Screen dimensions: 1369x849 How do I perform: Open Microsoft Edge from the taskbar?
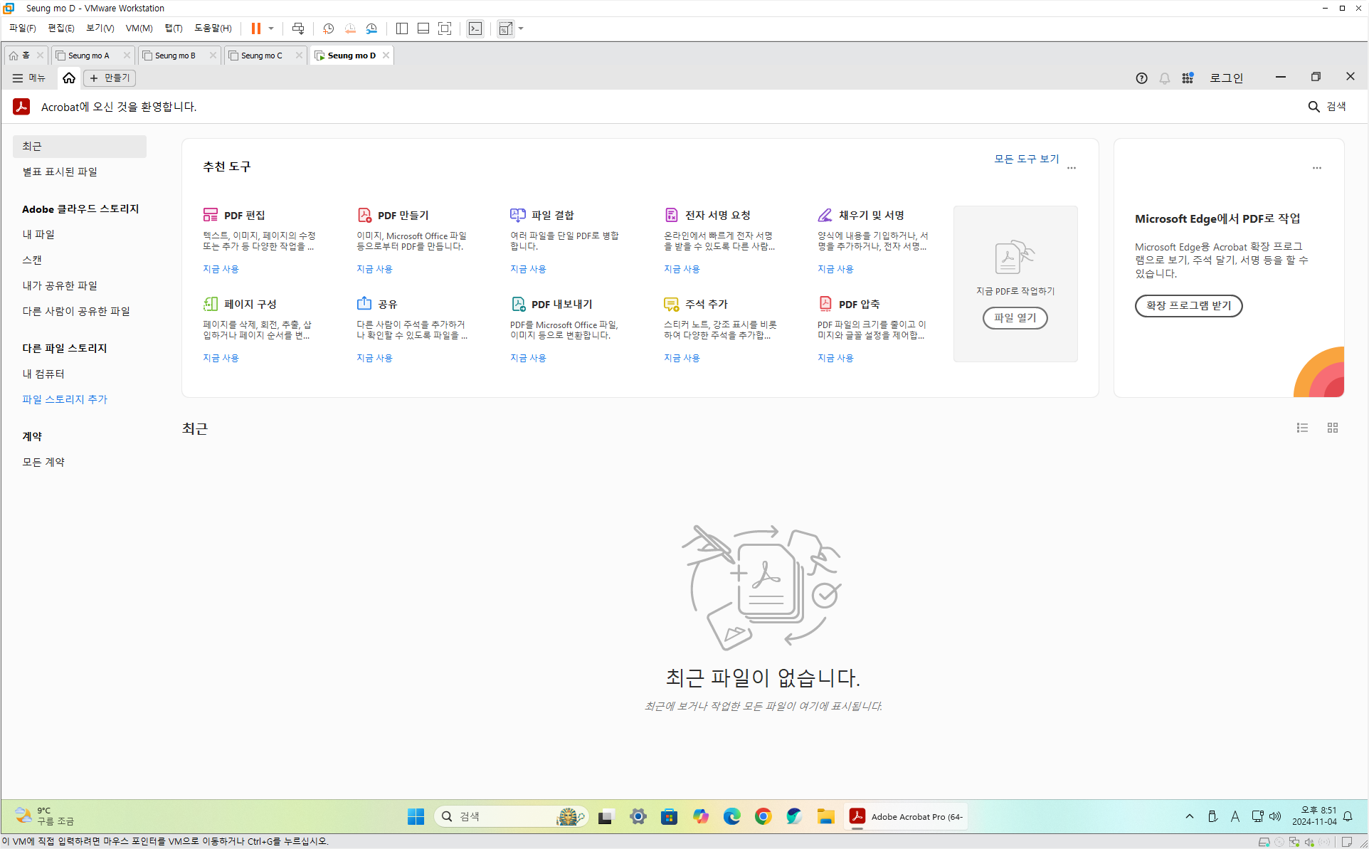(x=731, y=816)
